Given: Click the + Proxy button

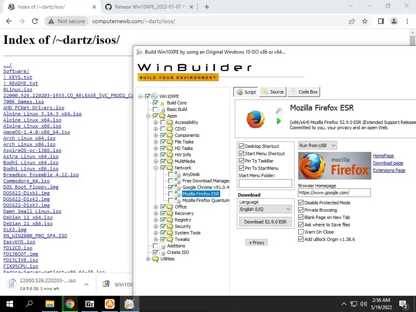Looking at the screenshot, I should pyautogui.click(x=256, y=243).
